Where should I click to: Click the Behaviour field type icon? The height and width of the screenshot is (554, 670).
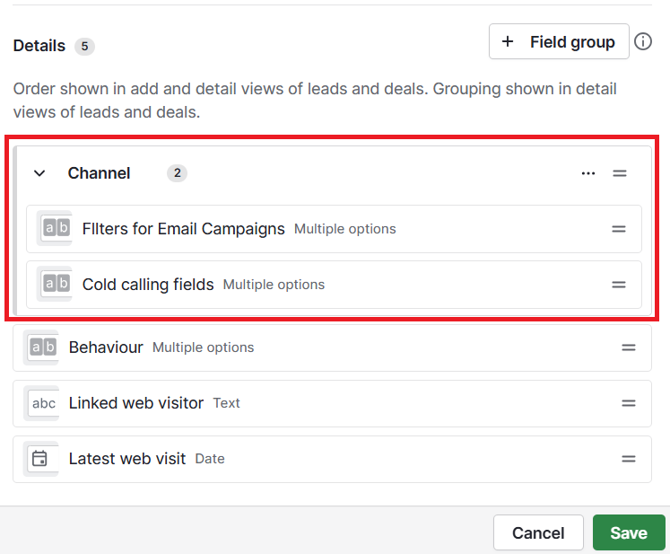pos(42,347)
